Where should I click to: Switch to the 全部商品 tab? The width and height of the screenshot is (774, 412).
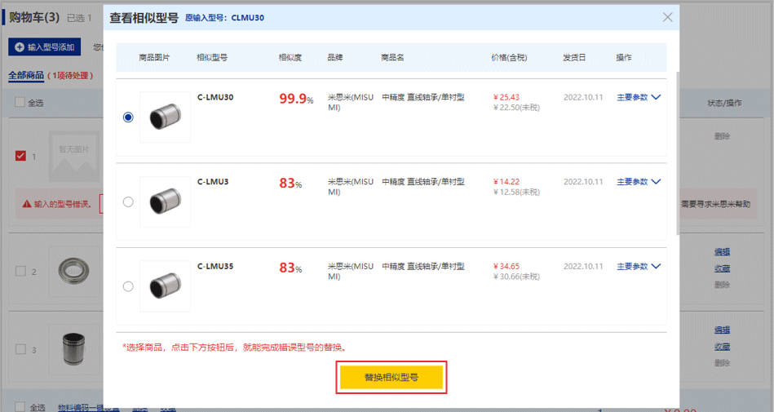26,76
